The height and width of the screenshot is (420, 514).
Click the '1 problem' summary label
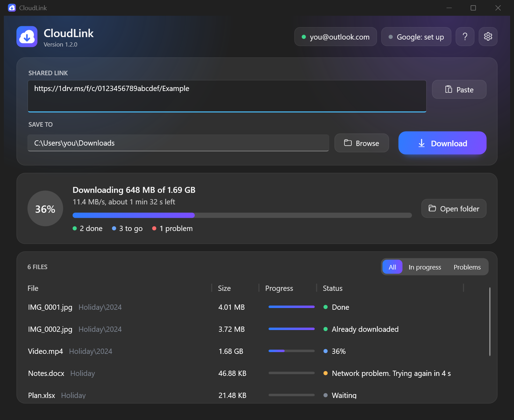(172, 229)
